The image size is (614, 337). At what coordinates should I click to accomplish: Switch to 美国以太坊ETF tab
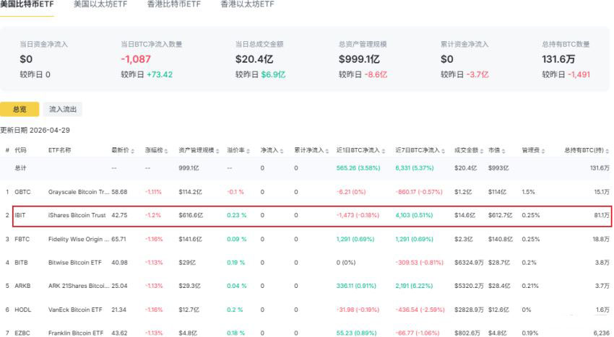coord(100,4)
